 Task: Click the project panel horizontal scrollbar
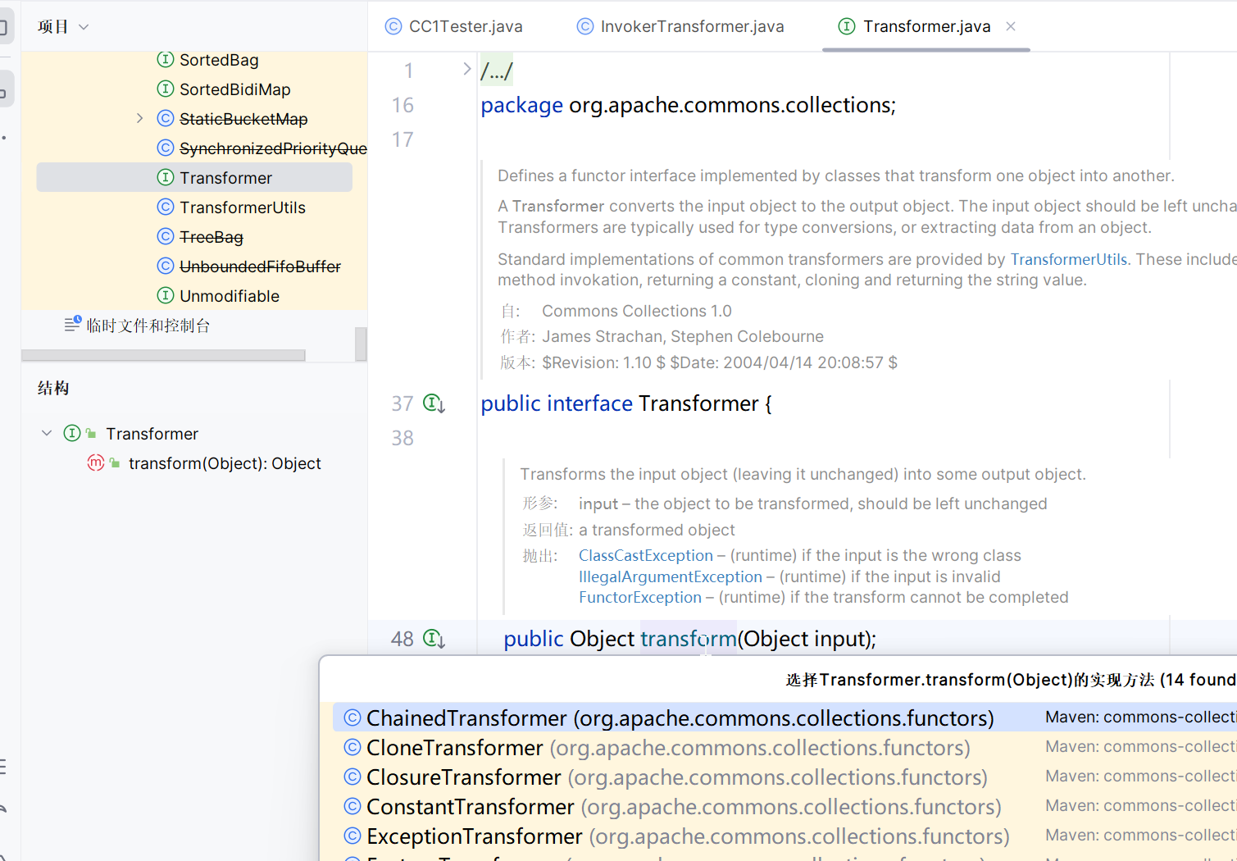tap(163, 355)
